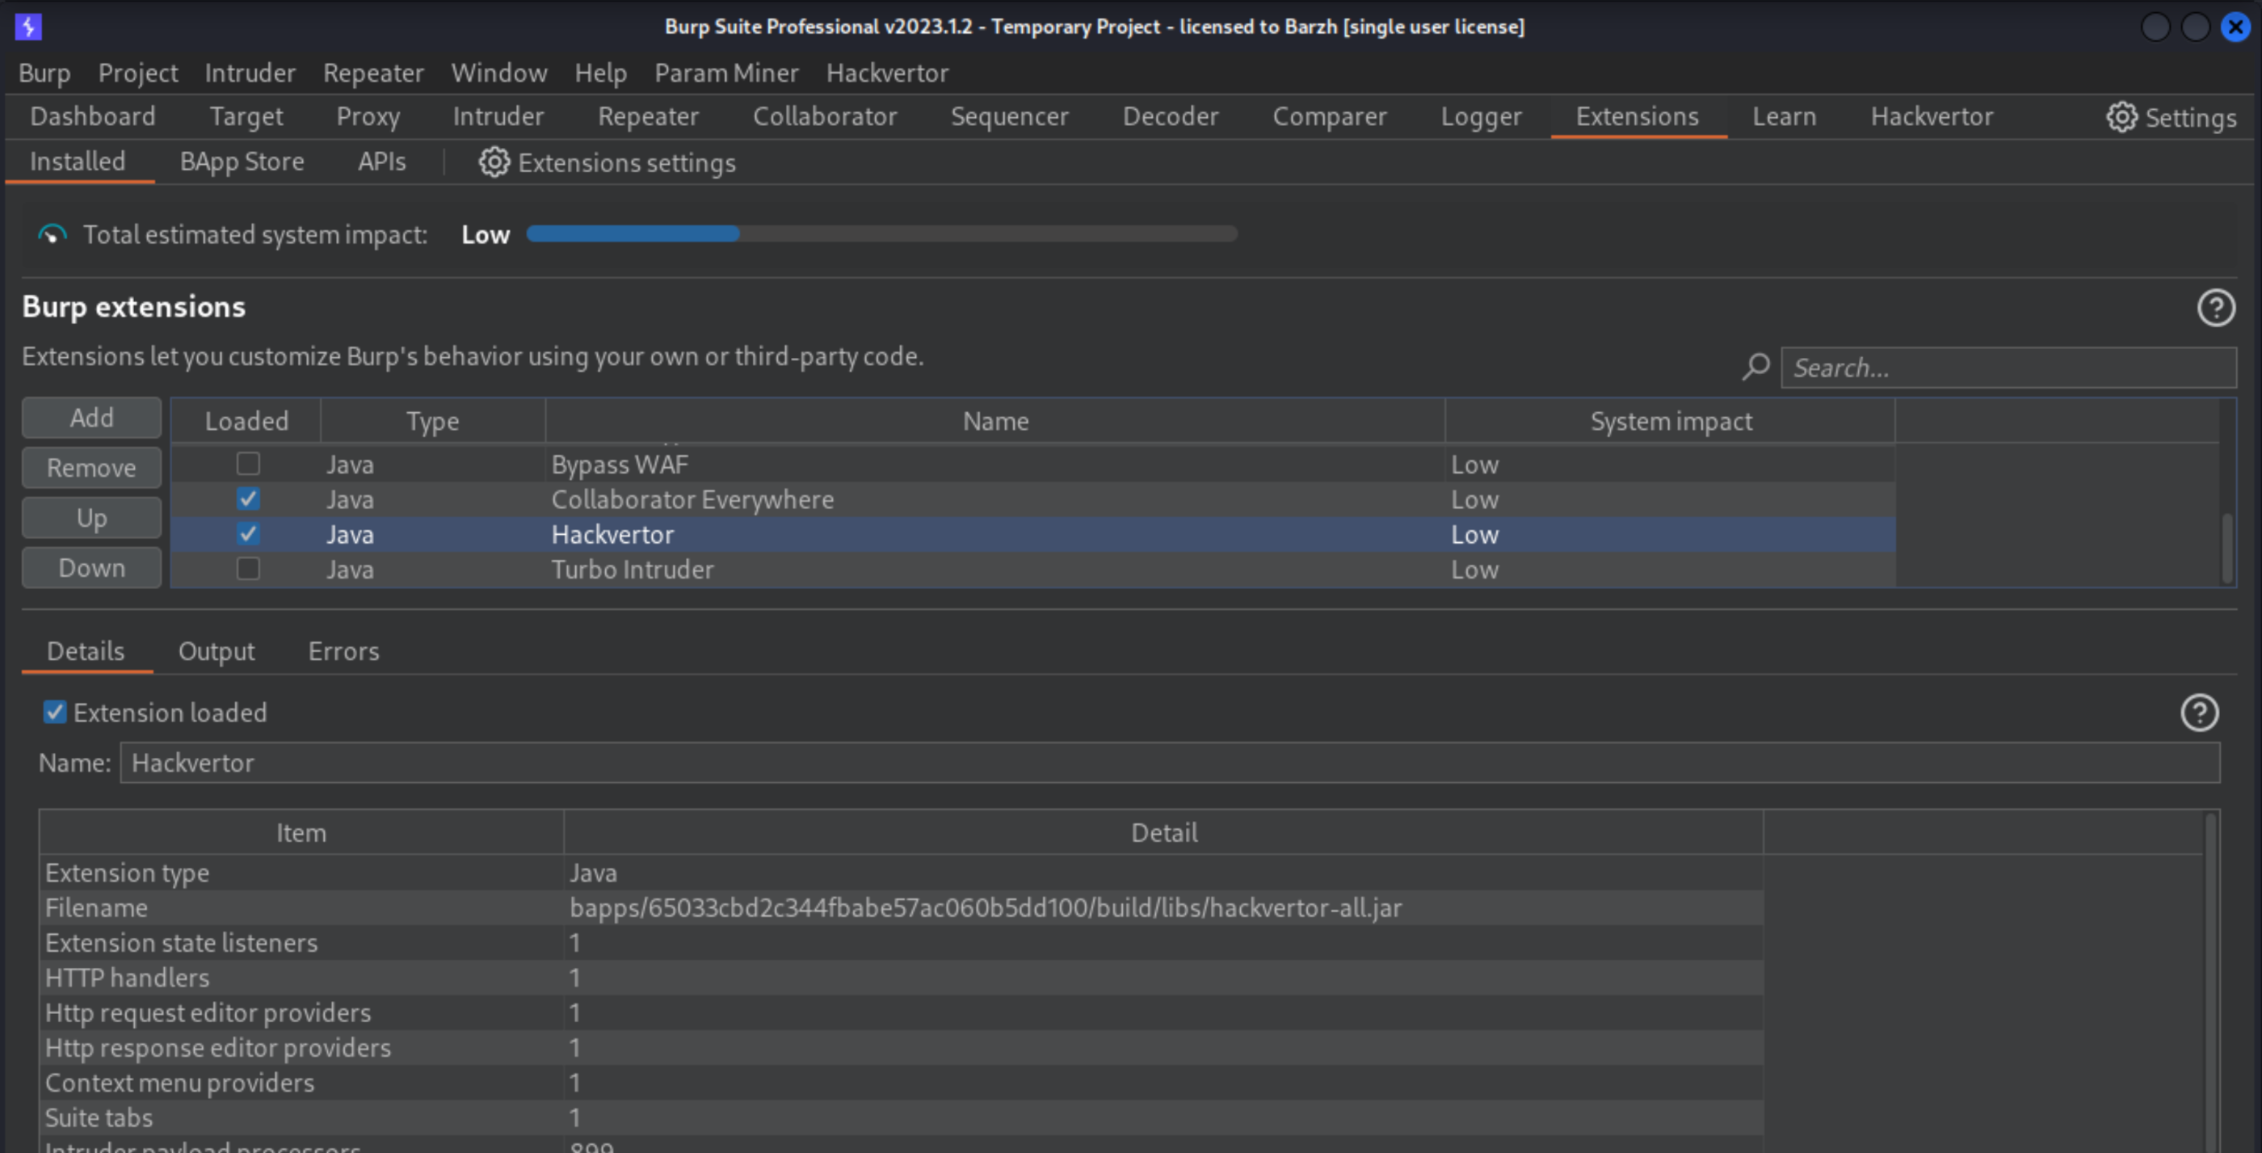Viewport: 2262px width, 1153px height.
Task: Click the system impact gauge icon
Action: [x=52, y=234]
